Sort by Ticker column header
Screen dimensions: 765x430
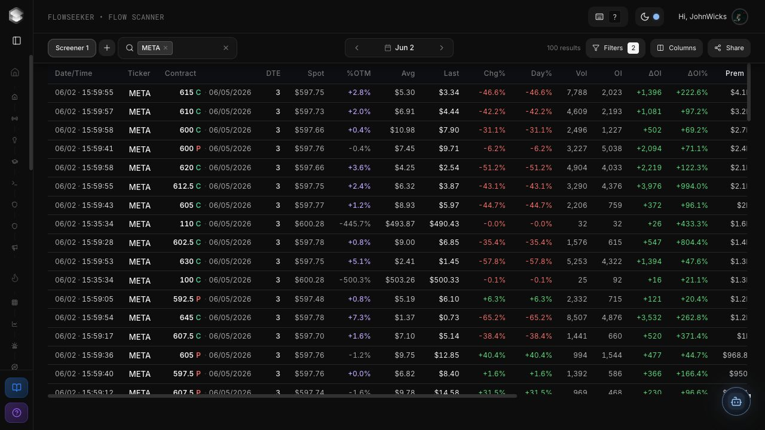tap(139, 73)
